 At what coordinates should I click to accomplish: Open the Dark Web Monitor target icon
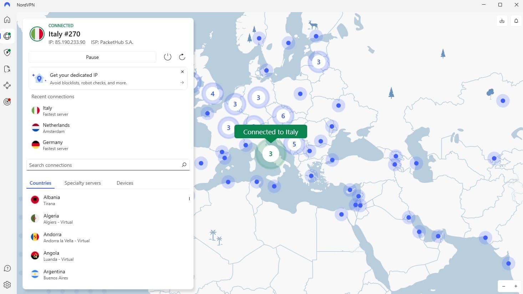point(7,102)
